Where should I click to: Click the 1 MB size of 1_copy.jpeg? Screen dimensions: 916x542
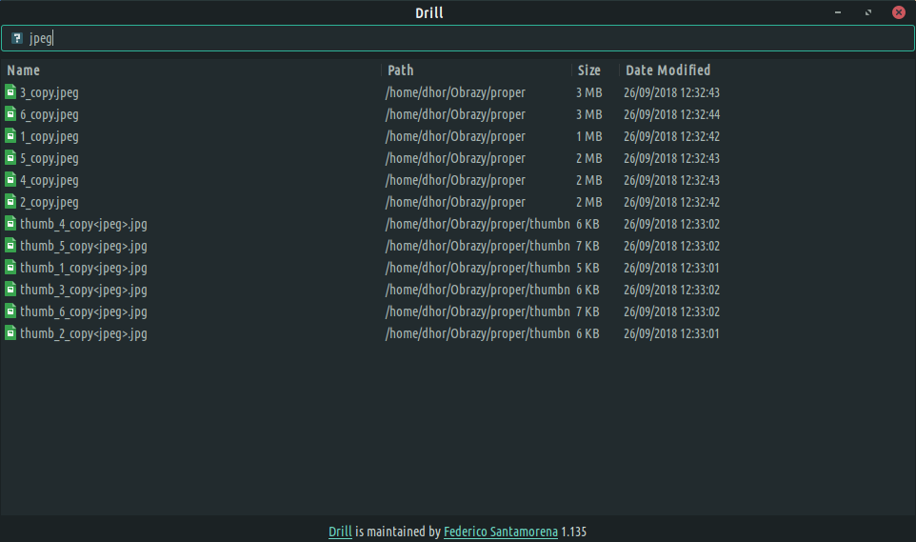pos(588,136)
